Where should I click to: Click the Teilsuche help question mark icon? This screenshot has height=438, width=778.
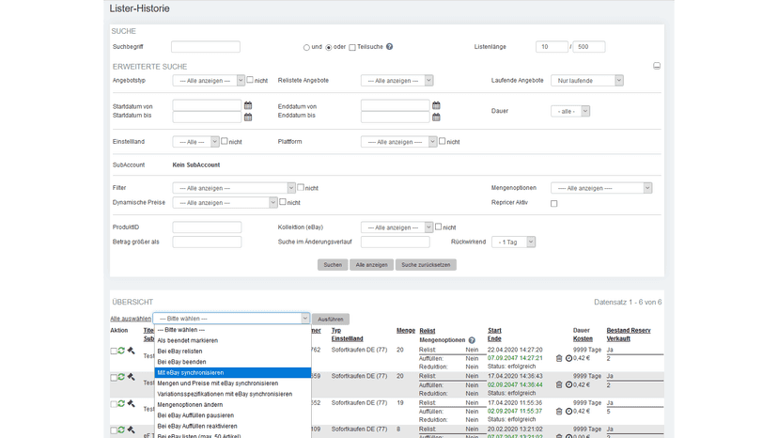pos(390,47)
